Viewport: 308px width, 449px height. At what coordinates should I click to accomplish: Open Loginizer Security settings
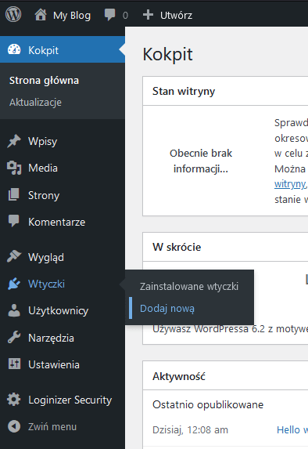63,400
